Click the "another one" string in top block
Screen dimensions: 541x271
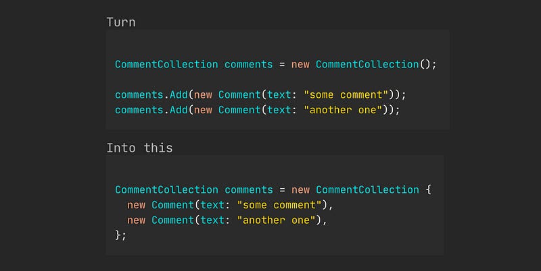[343, 110]
